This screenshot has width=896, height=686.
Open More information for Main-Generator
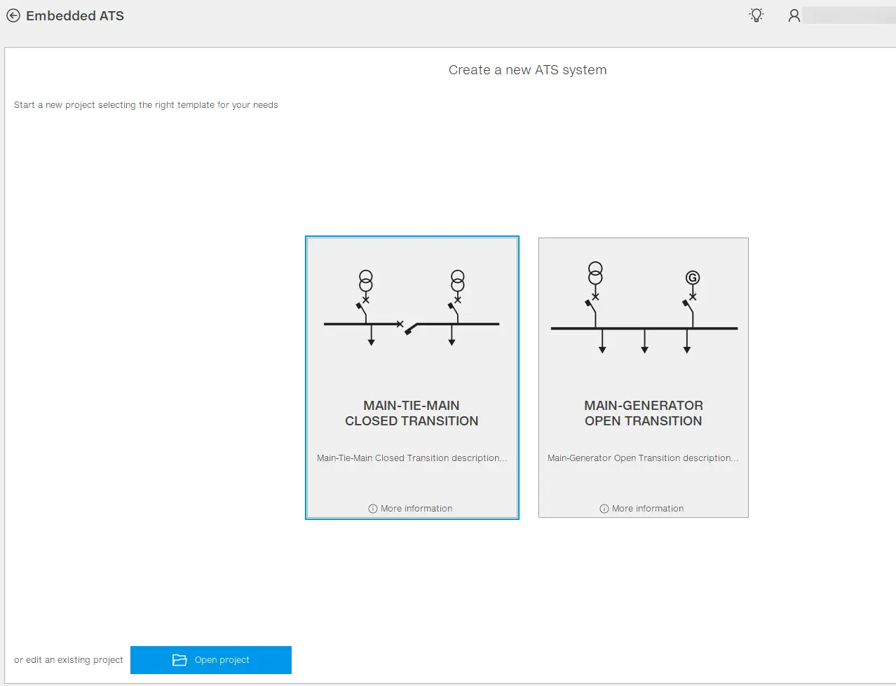(648, 509)
